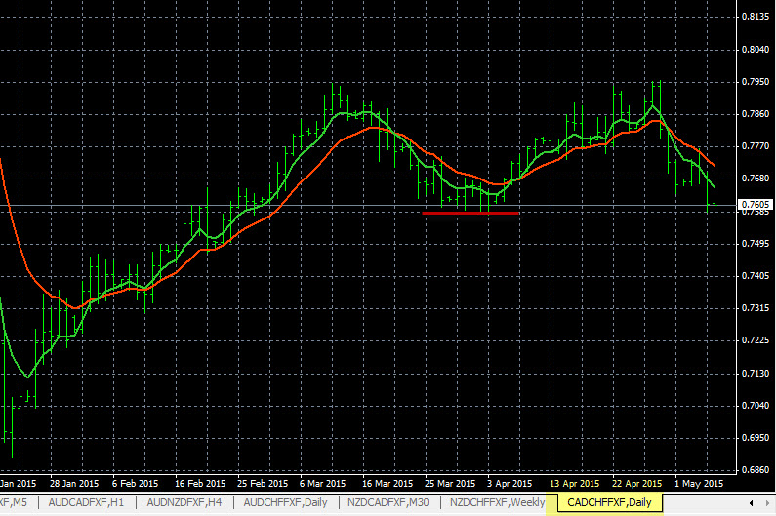The image size is (776, 516).
Task: Switch to the AUDCADFXF,H1 chart tab
Action: click(x=86, y=502)
